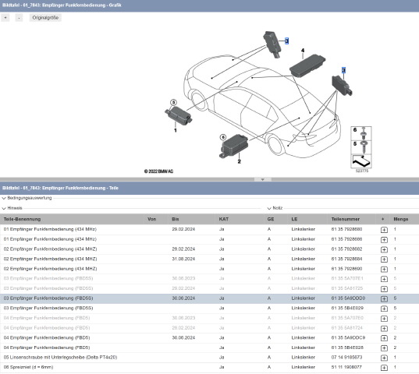Add part 61 35 7928690 to list

click(x=384, y=269)
